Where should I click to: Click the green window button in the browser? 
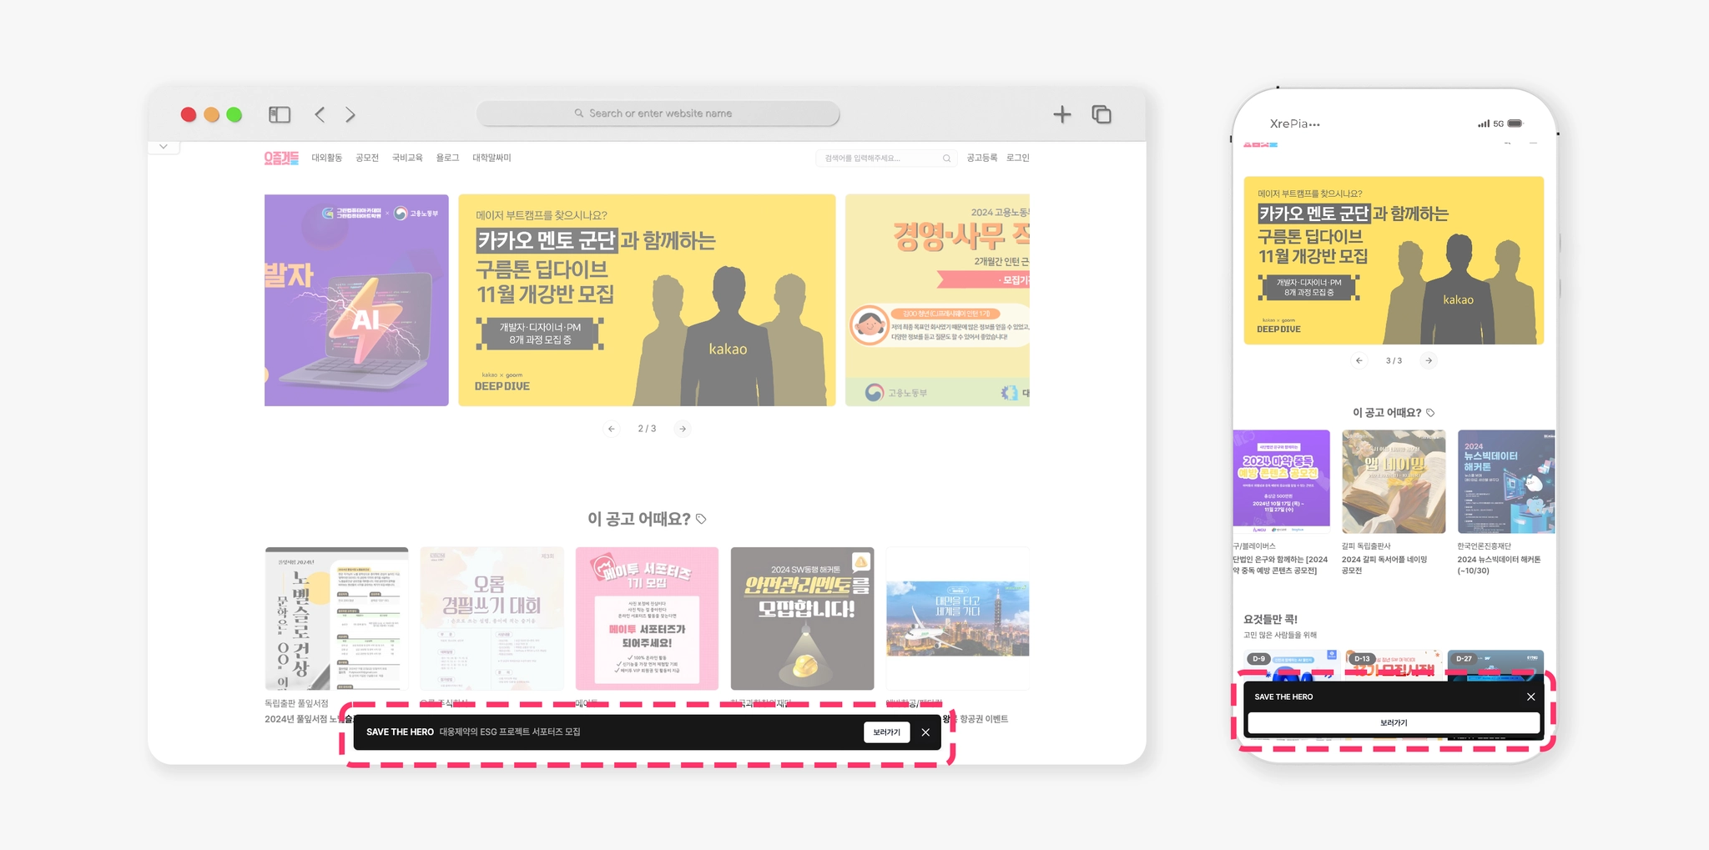pyautogui.click(x=234, y=114)
